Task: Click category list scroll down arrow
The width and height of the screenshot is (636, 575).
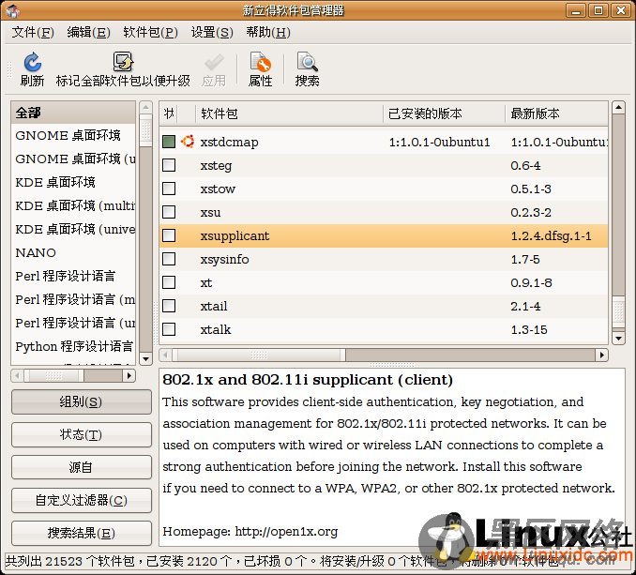Action: click(x=145, y=359)
